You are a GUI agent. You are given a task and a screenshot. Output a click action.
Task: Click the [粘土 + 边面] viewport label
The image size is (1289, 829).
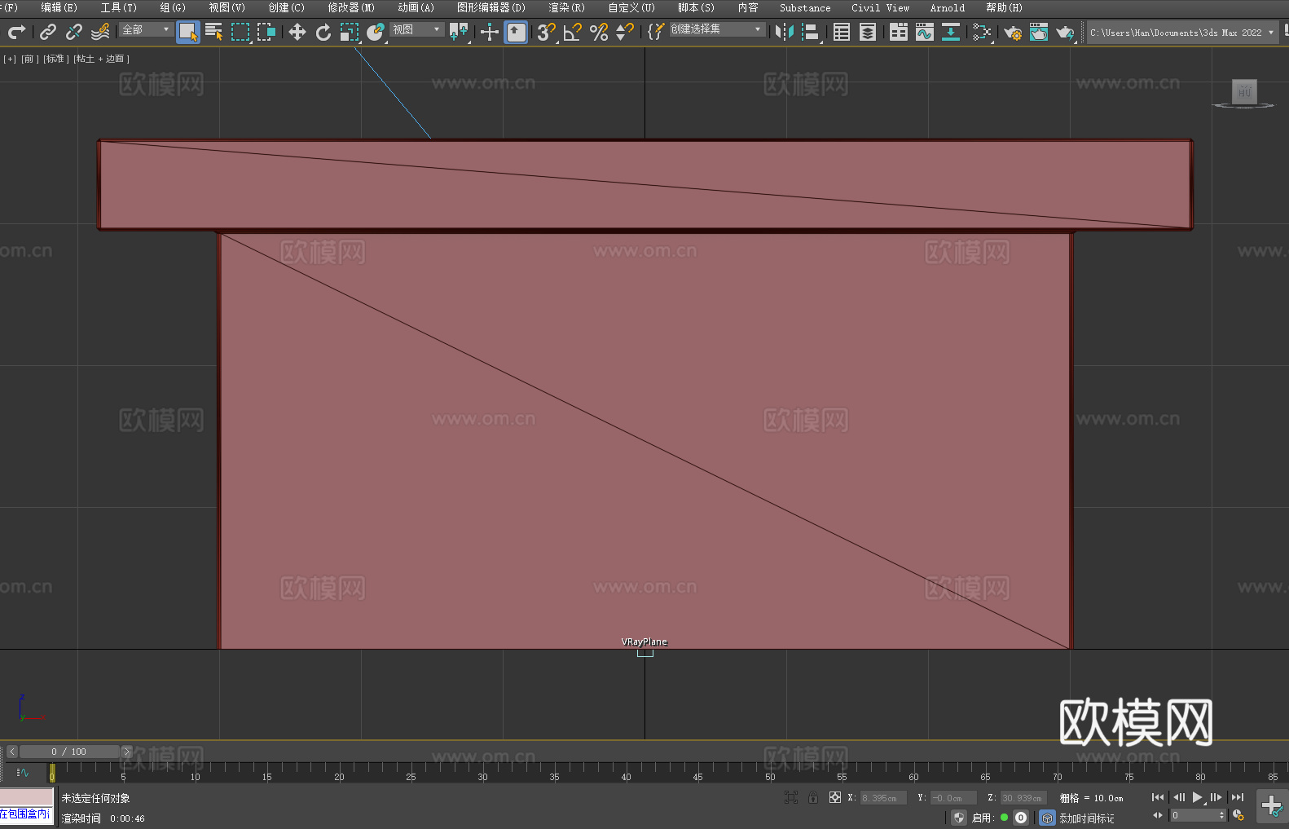pos(102,59)
